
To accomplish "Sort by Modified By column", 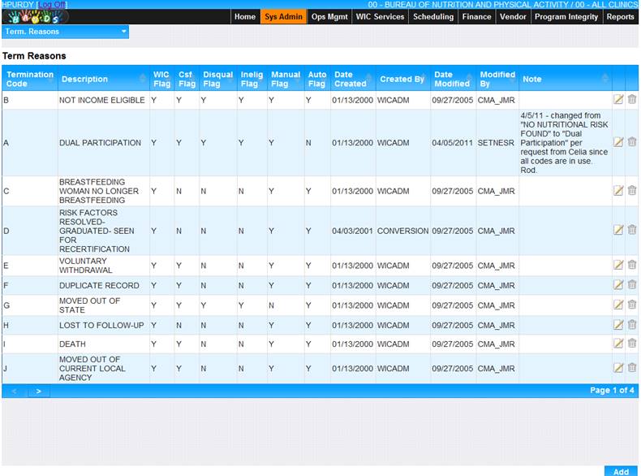I will [497, 79].
